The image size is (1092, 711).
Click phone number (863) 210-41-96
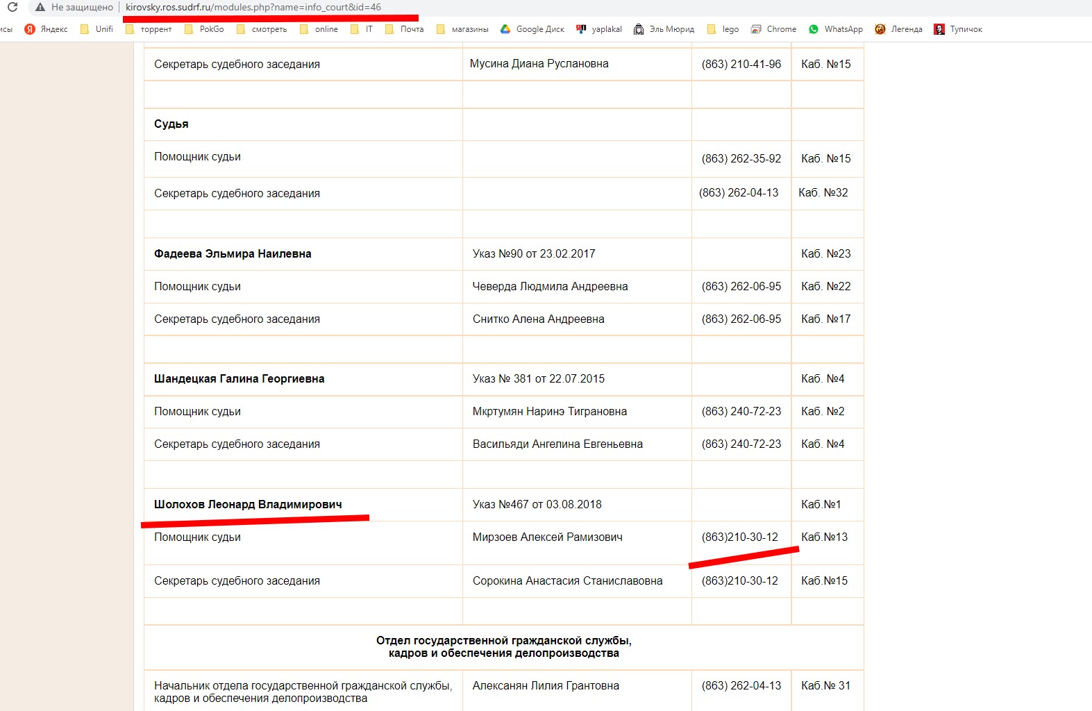741,64
